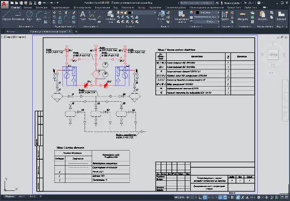Switch to the Вставка ribbon tab
This screenshot has width=290, height=201.
pos(28,8)
